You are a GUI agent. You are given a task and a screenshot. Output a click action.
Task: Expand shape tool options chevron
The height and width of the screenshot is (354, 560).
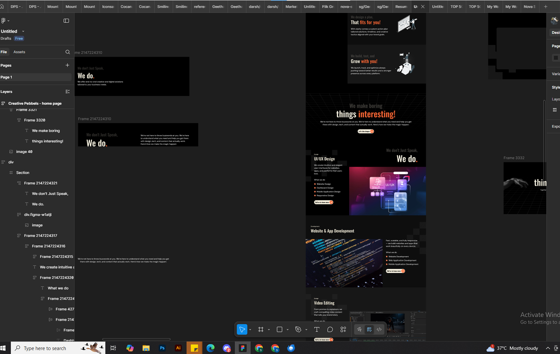[288, 330]
